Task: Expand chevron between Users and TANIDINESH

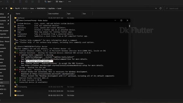Action: click(35, 8)
